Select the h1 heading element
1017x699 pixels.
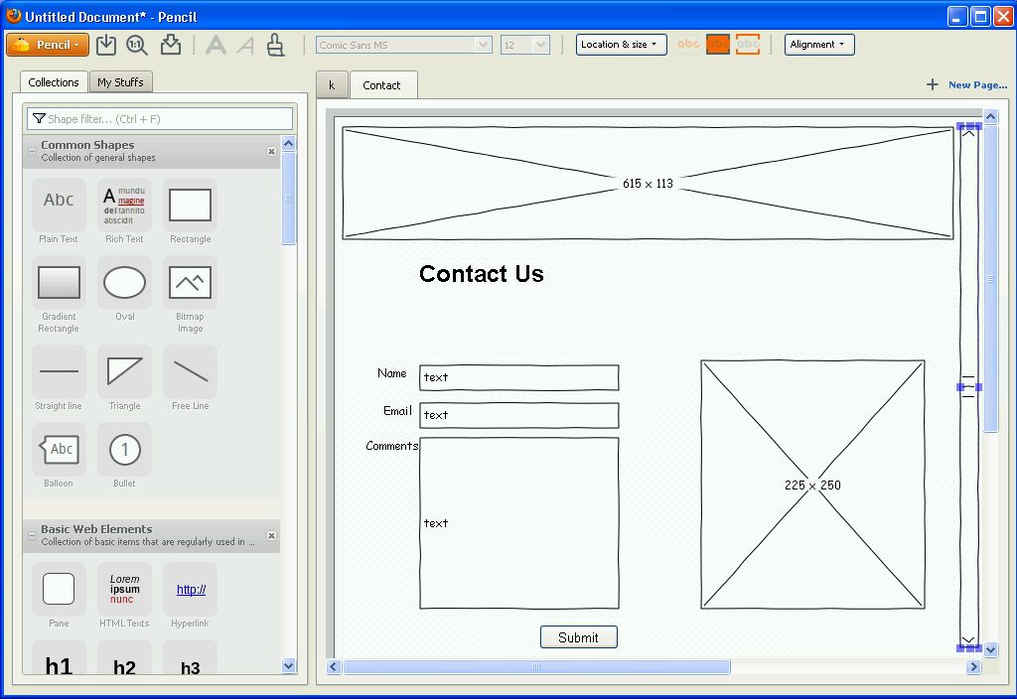59,659
